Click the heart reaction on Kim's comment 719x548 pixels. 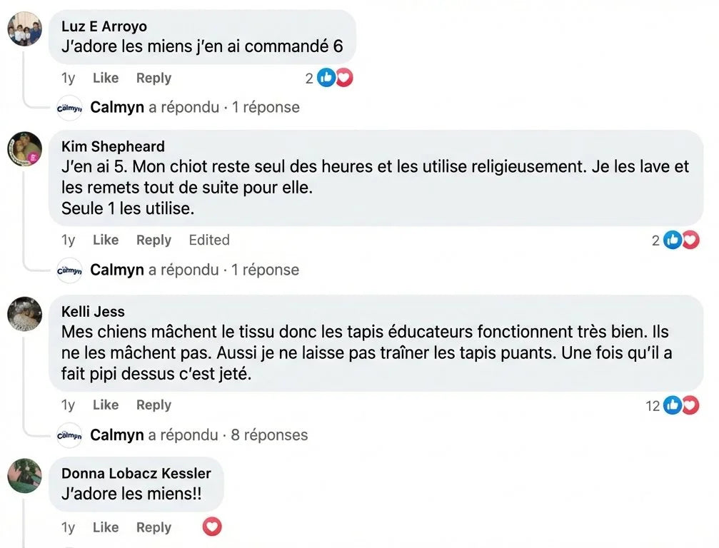[690, 240]
